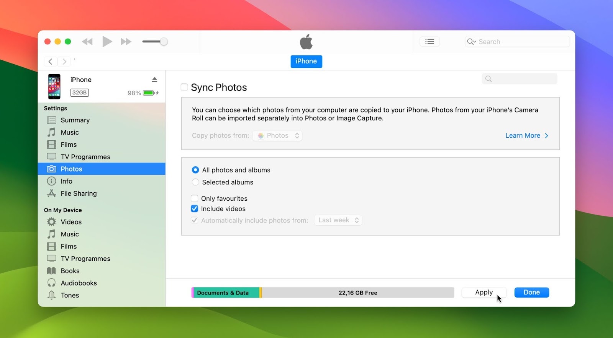Select the iPhone tab button

tap(306, 61)
